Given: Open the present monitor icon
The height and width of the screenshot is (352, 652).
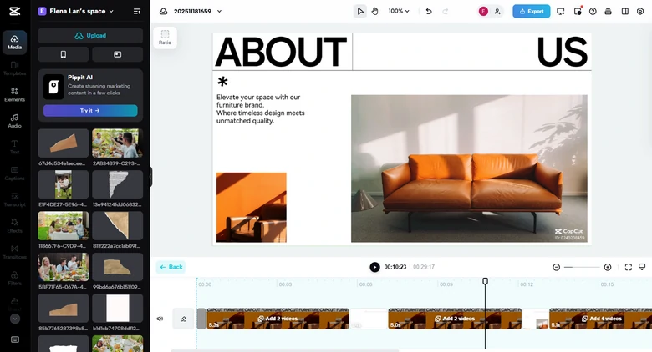Looking at the screenshot, I should pyautogui.click(x=561, y=11).
